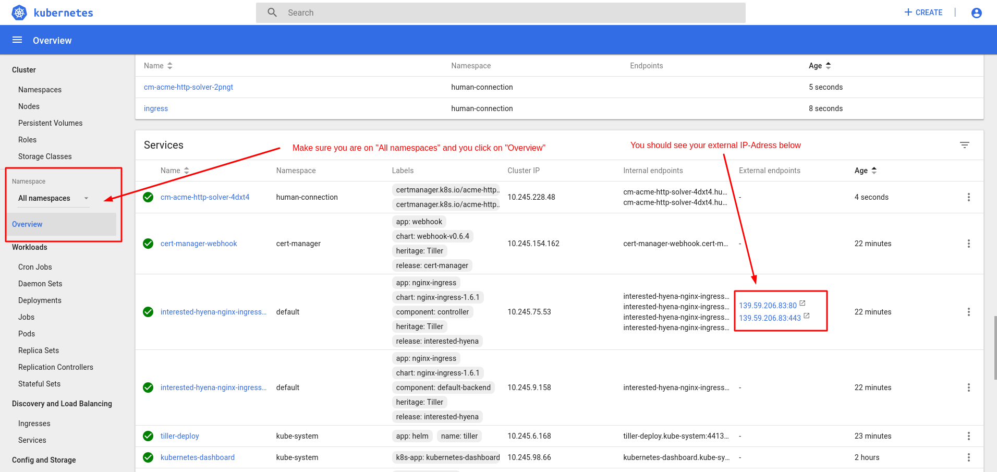This screenshot has width=997, height=472.
Task: Open actions menu for kubernetes-dashboard row
Action: pos(969,457)
